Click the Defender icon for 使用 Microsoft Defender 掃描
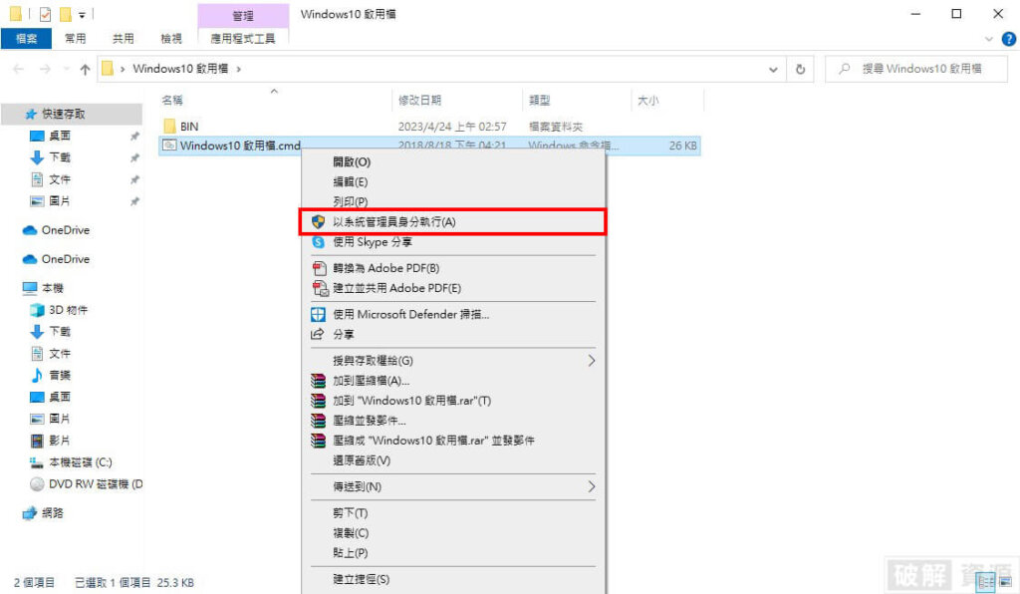 pyautogui.click(x=318, y=314)
